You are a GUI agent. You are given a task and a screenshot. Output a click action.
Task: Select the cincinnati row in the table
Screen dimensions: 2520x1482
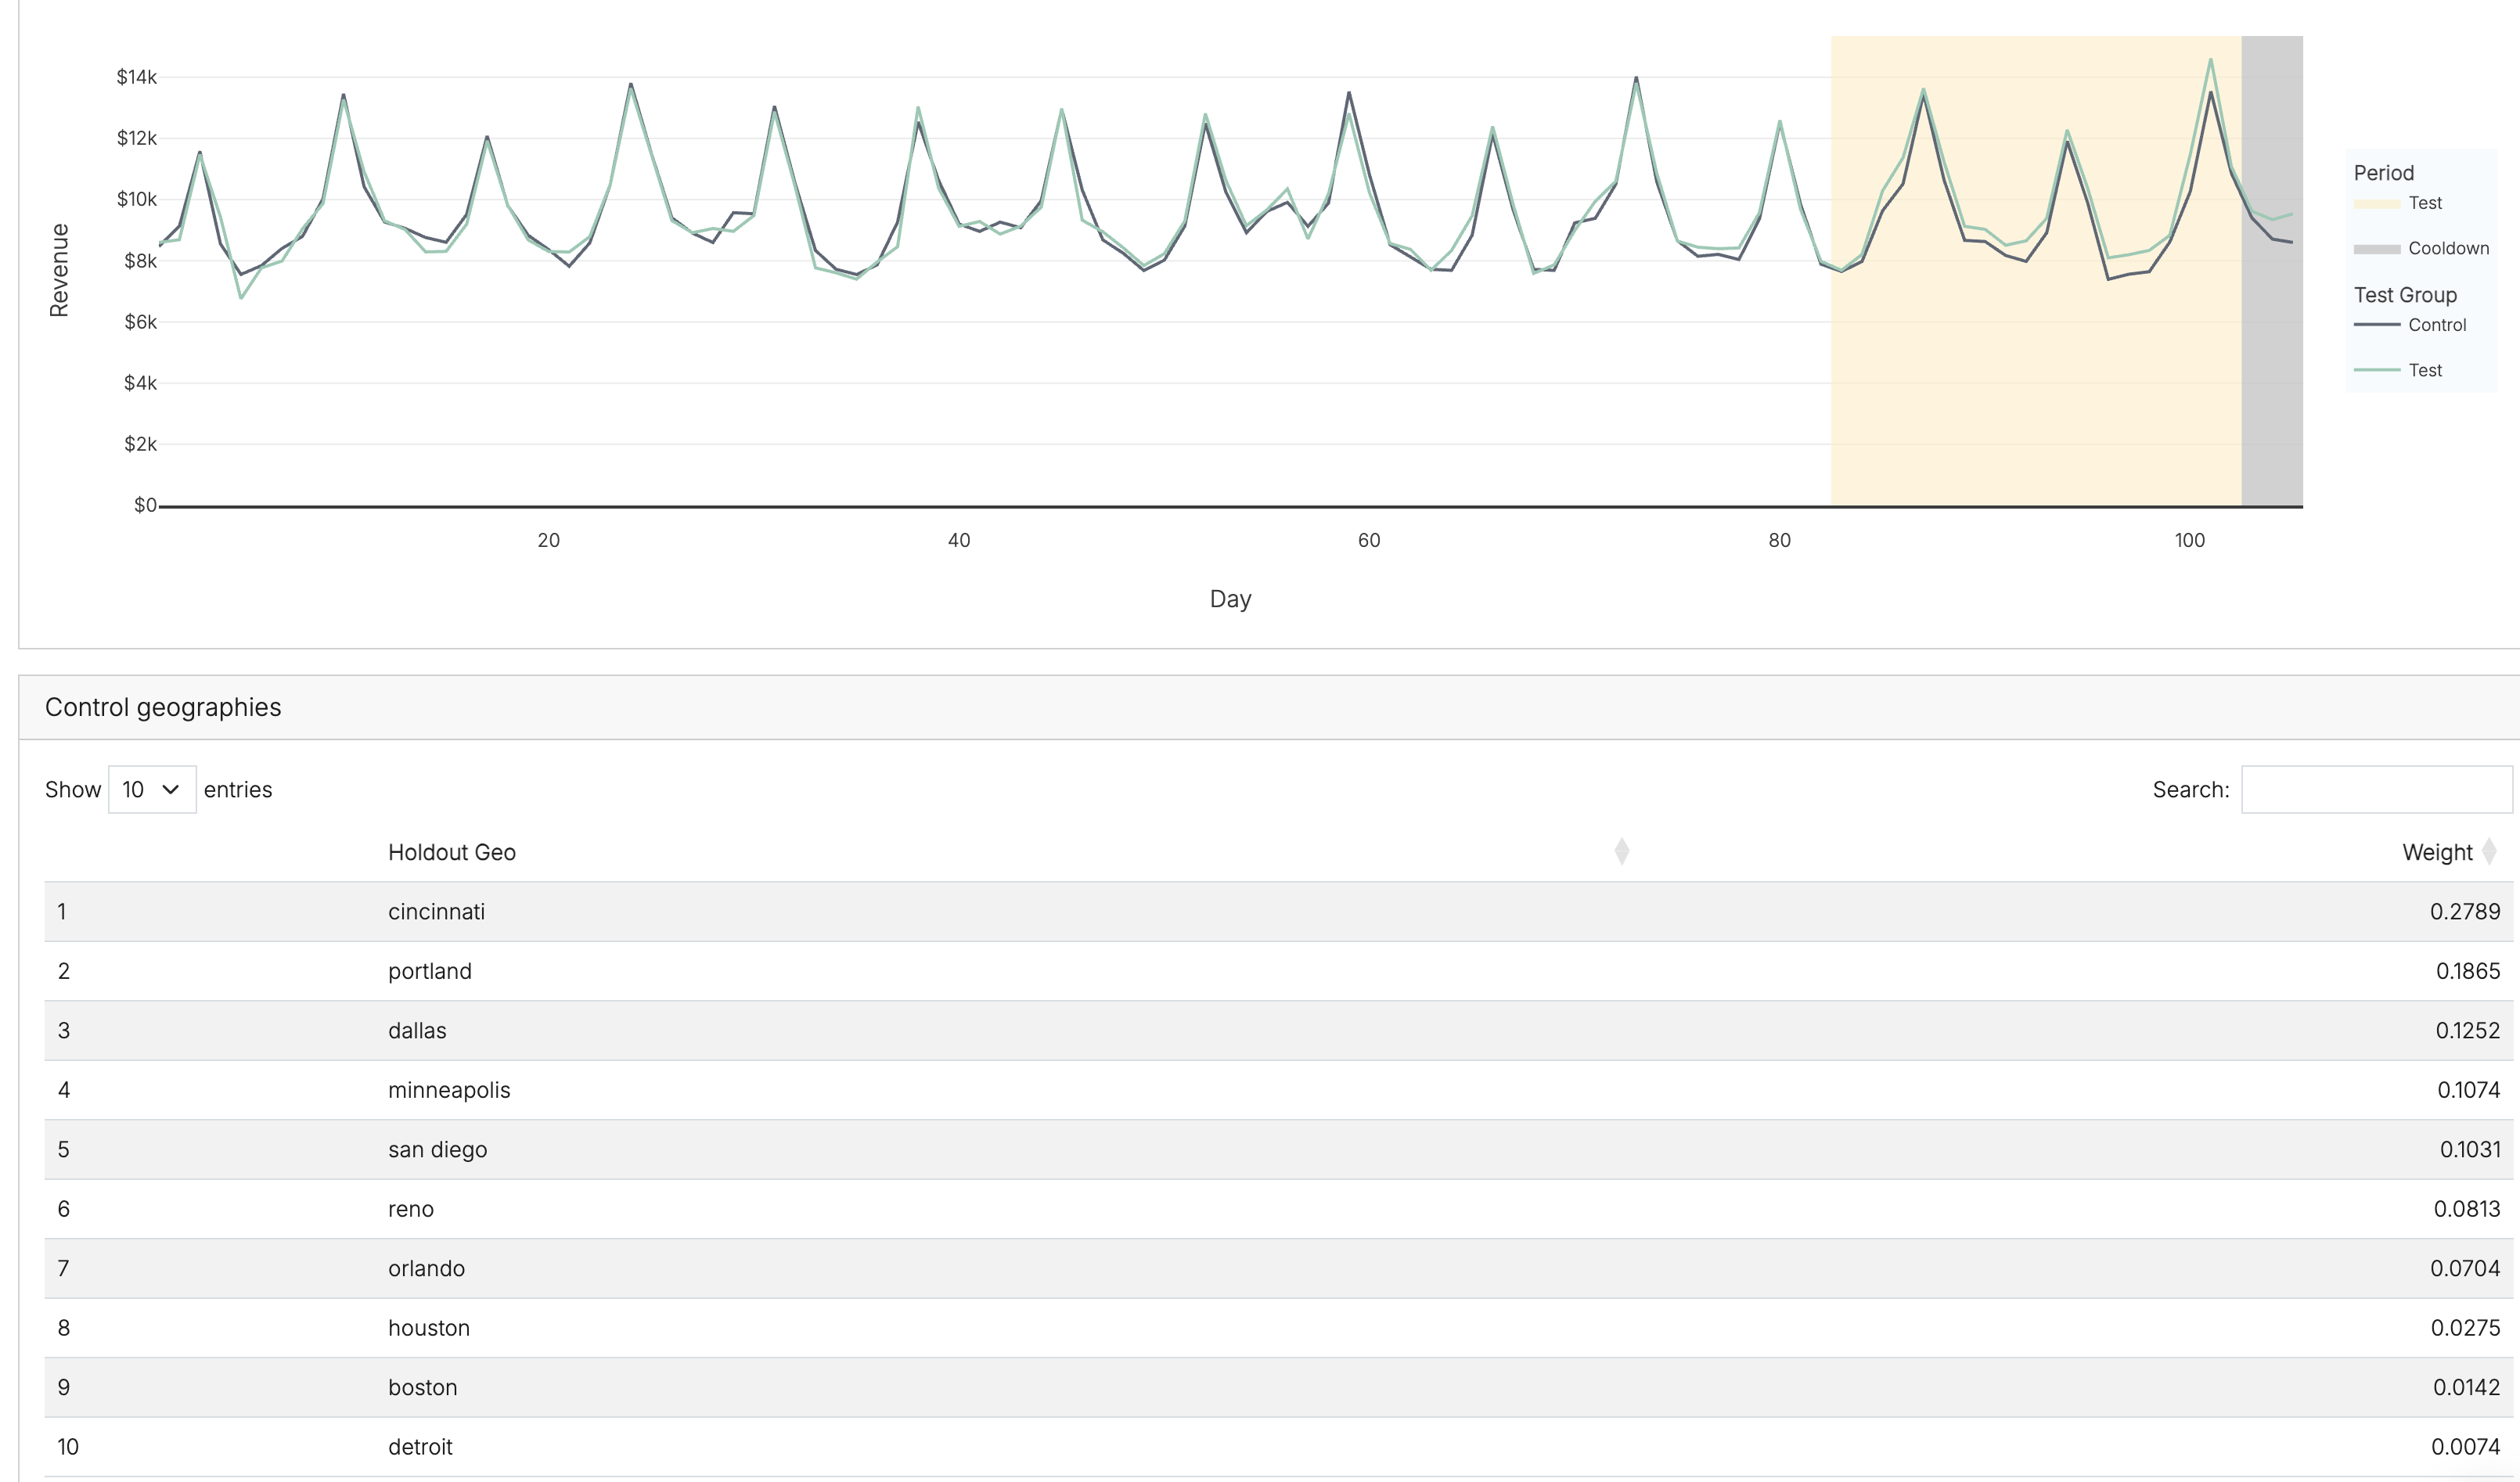437,911
